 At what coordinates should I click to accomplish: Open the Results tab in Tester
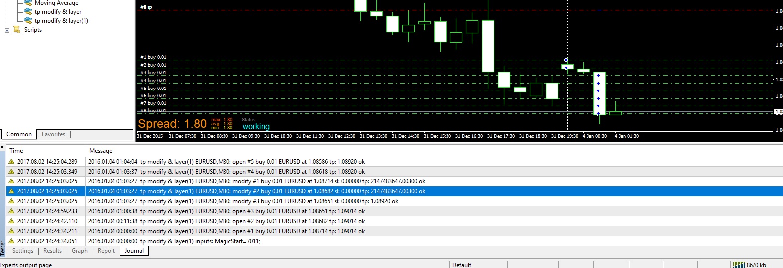pyautogui.click(x=52, y=251)
